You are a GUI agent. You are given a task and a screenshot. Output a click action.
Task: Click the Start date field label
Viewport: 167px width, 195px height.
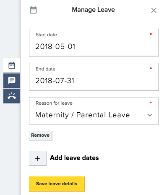click(x=46, y=35)
